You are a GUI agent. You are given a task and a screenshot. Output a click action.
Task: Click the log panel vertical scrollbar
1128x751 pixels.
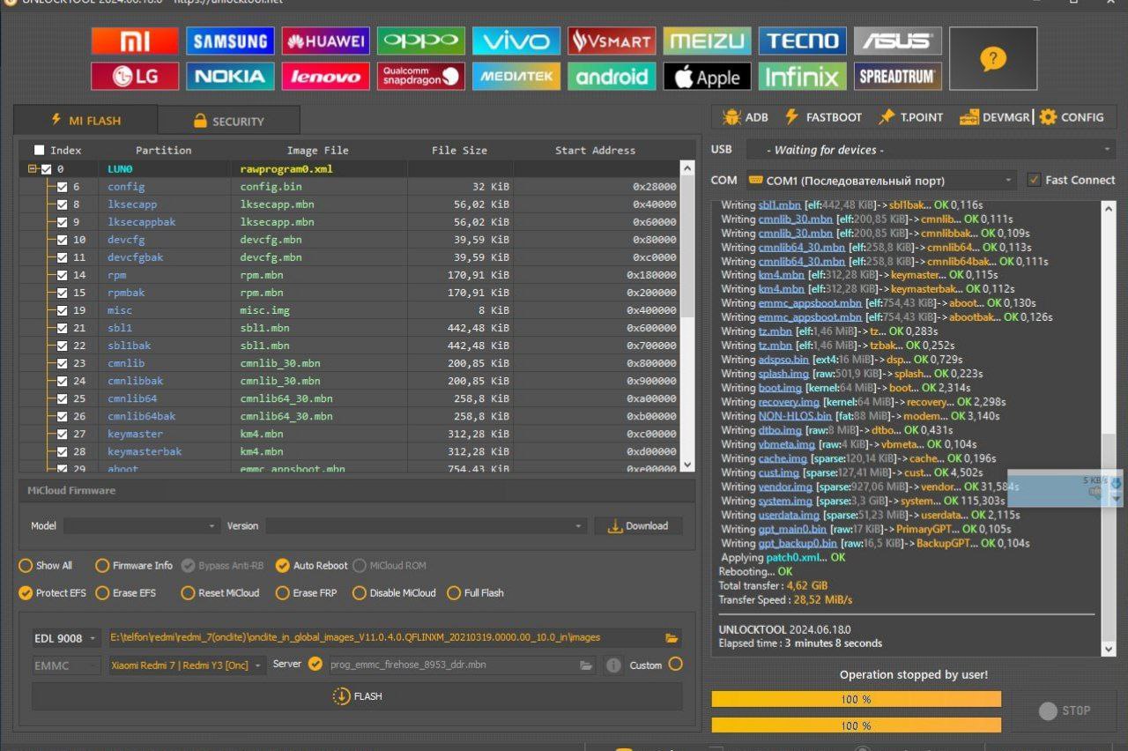tap(1109, 428)
